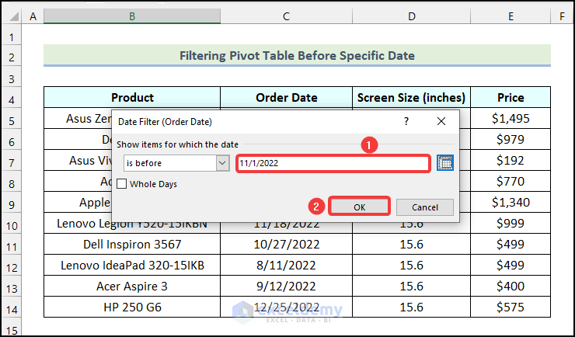Image resolution: width=575 pixels, height=337 pixels.
Task: Enable the Whole Days checkbox
Action: tap(122, 184)
